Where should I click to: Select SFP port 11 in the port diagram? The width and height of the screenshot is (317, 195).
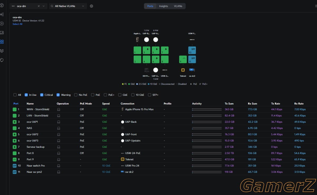tap(192, 59)
